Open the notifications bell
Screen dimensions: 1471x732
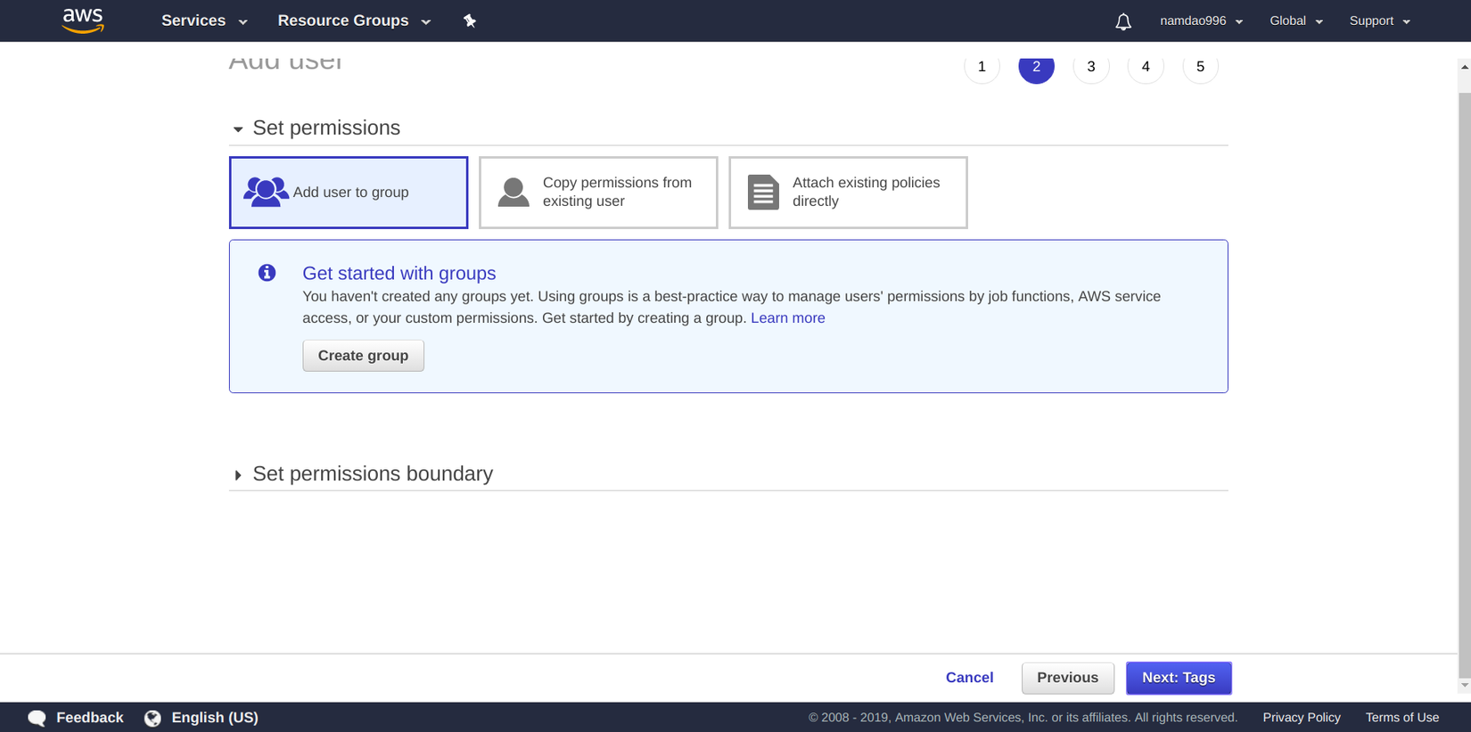(x=1123, y=21)
